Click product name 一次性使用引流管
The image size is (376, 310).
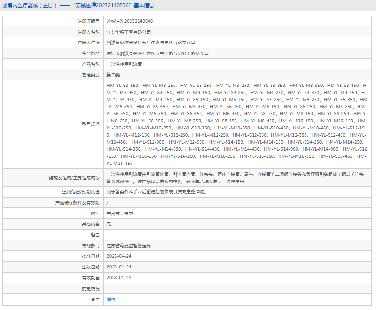pos(124,64)
